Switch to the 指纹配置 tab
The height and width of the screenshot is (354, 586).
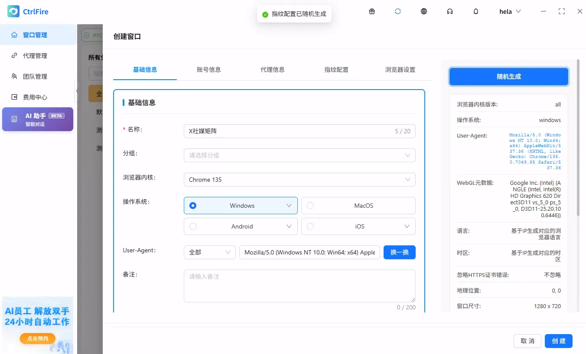point(336,70)
